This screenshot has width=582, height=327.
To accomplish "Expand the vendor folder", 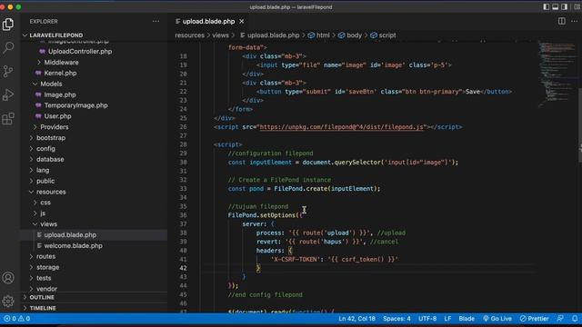I will (x=46, y=289).
